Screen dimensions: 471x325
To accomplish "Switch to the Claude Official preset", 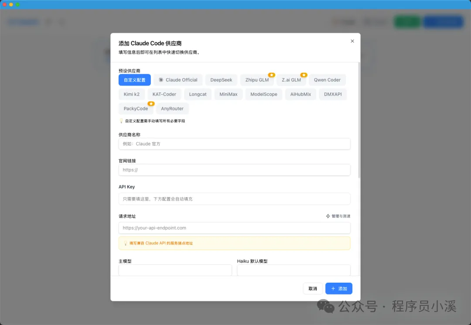I will tap(178, 80).
